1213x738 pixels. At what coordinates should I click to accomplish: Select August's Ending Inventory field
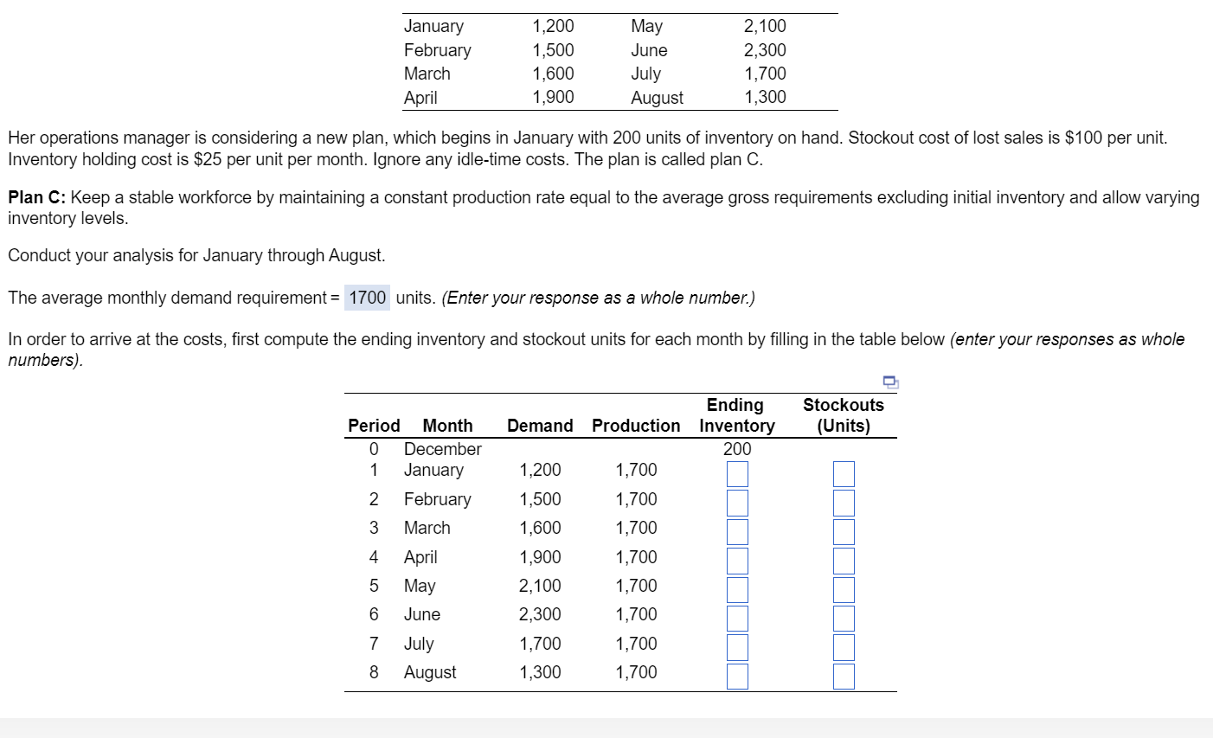coord(736,676)
